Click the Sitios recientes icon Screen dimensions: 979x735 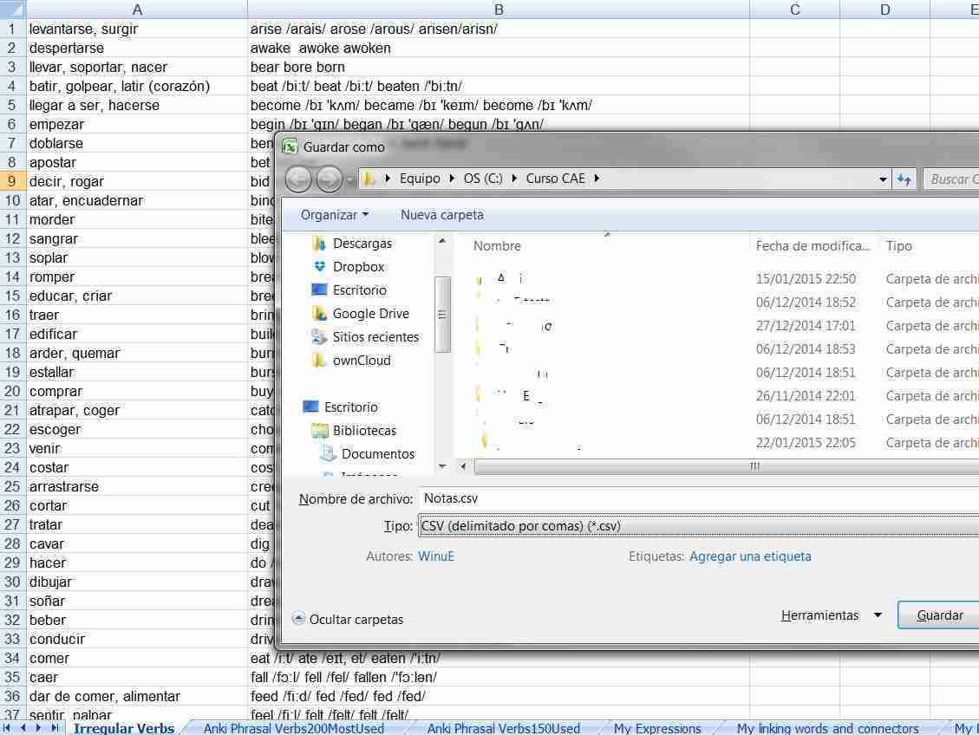tap(320, 337)
